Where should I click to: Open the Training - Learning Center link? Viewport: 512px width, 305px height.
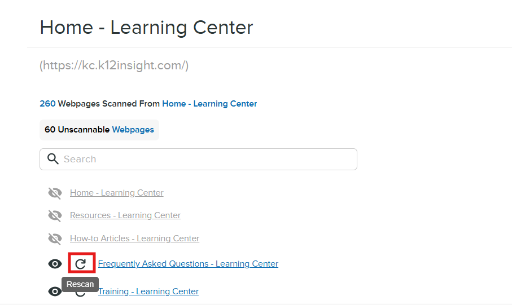pyautogui.click(x=148, y=291)
